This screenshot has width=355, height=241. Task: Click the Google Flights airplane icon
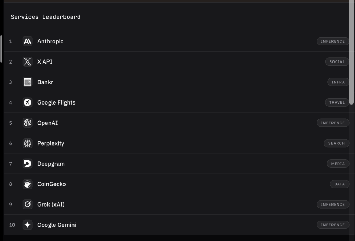pyautogui.click(x=27, y=102)
